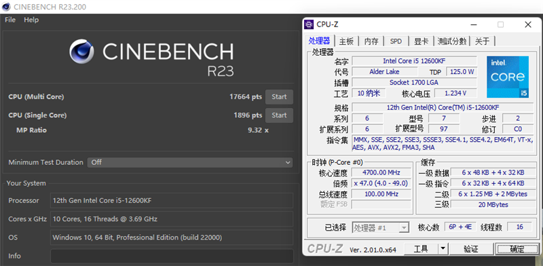Screen dimensions: 543x266
Task: Click the core speed 4700.00 MHz value
Action: pos(381,172)
